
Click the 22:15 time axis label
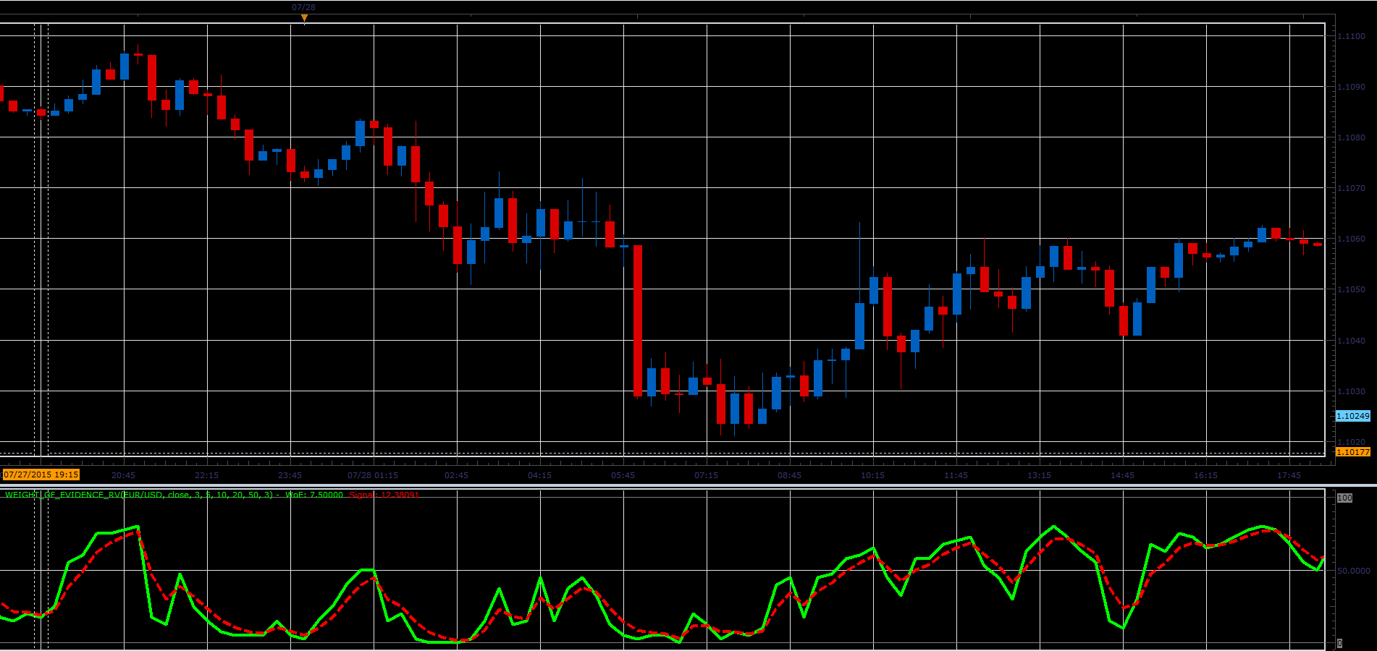(x=206, y=475)
